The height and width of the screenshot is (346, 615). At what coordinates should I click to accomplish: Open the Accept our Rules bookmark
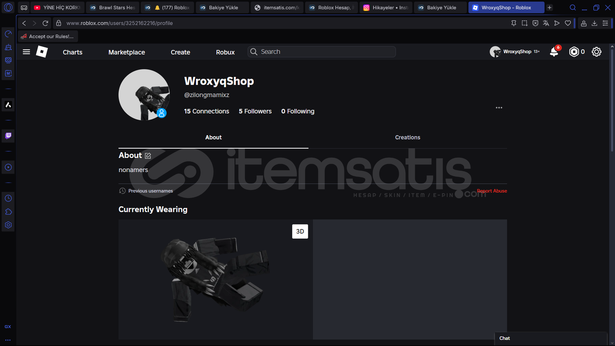47,37
